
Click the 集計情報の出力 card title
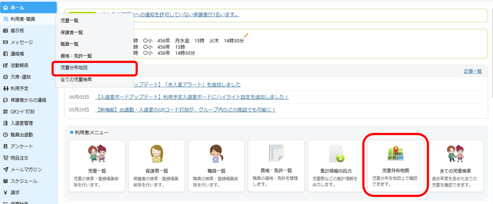(336, 171)
